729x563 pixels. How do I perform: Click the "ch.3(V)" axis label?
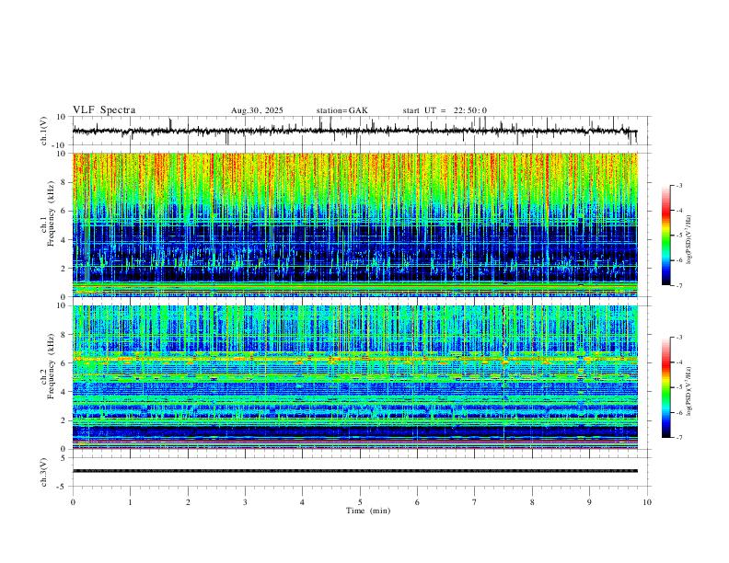tap(44, 472)
